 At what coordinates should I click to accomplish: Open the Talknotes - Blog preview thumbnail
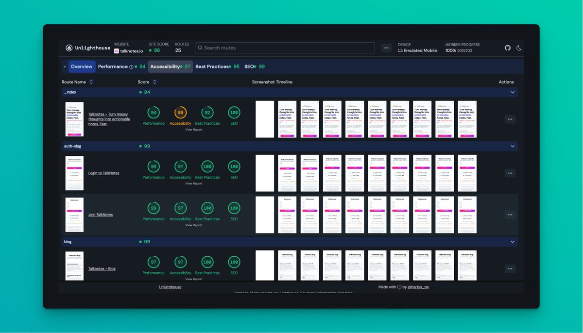coord(74,266)
